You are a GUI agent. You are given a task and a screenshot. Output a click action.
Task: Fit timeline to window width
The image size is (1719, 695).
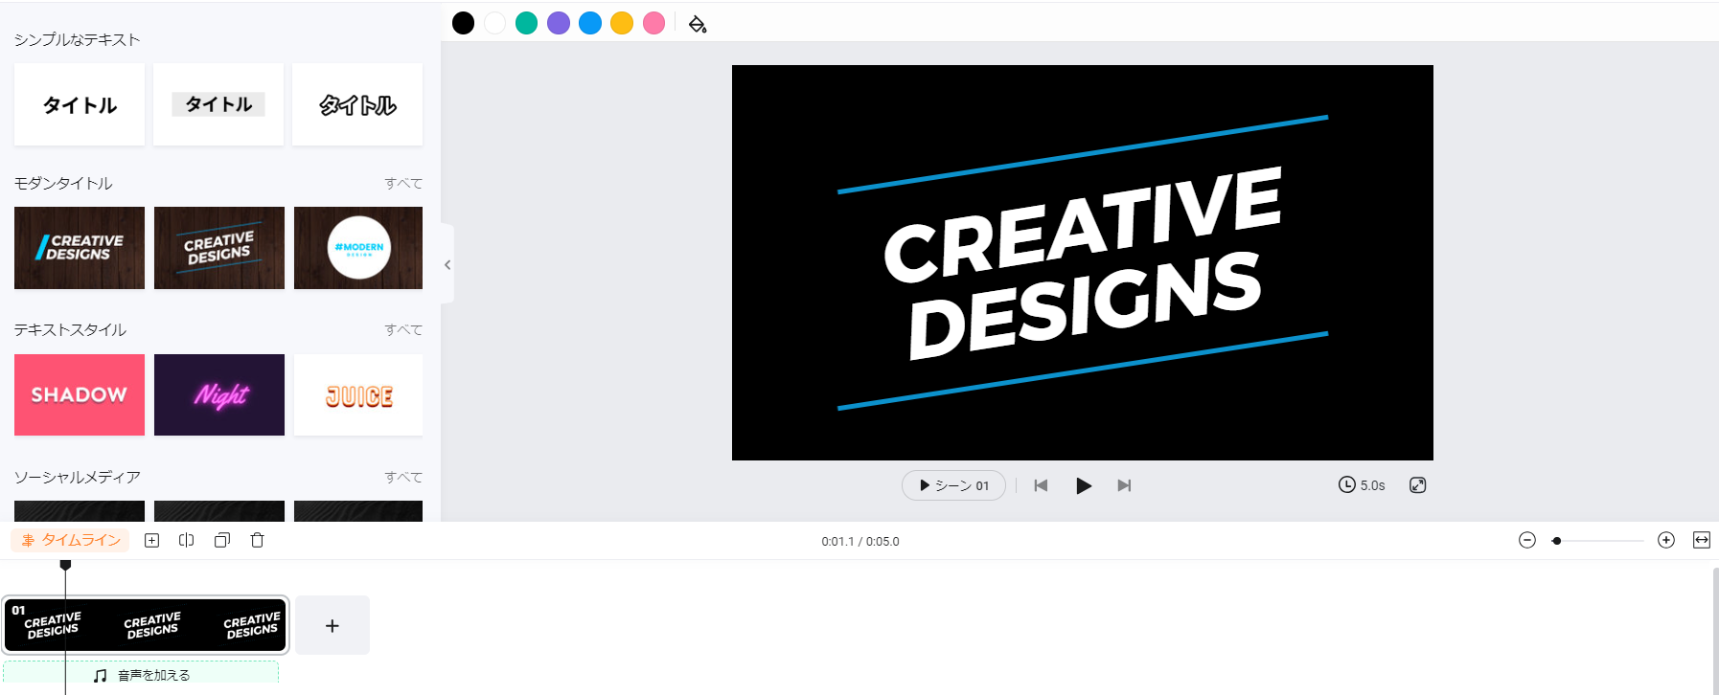1702,540
